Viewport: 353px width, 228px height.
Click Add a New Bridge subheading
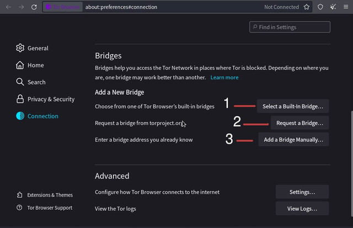[119, 92]
